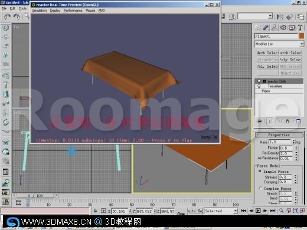Image resolution: width=307 pixels, height=230 pixels.
Task: Click the Mesh Select modifier button
Action: click(x=268, y=53)
